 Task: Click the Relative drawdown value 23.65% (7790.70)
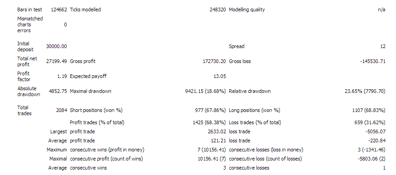(x=365, y=91)
